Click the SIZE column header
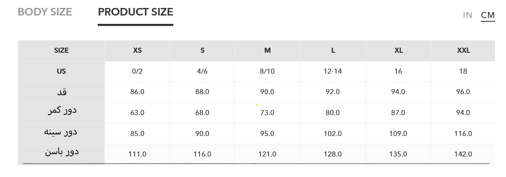 click(x=61, y=50)
